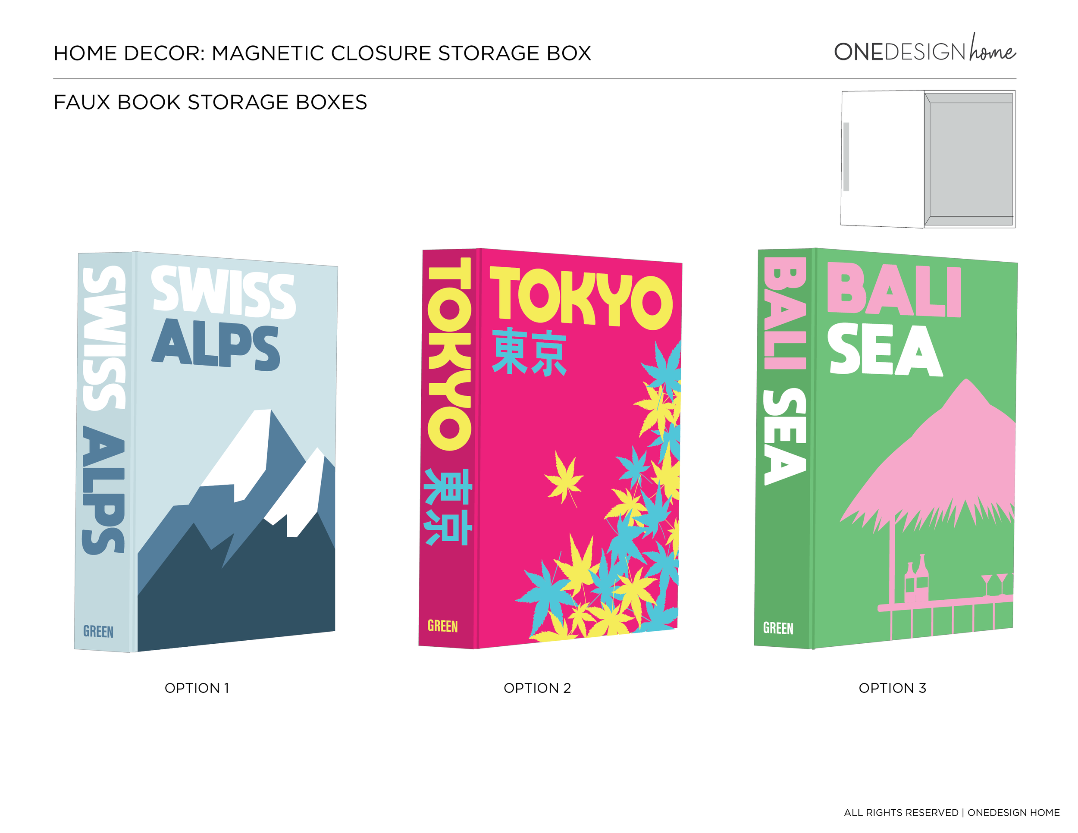Select the OPTION 2 label

pyautogui.click(x=537, y=688)
